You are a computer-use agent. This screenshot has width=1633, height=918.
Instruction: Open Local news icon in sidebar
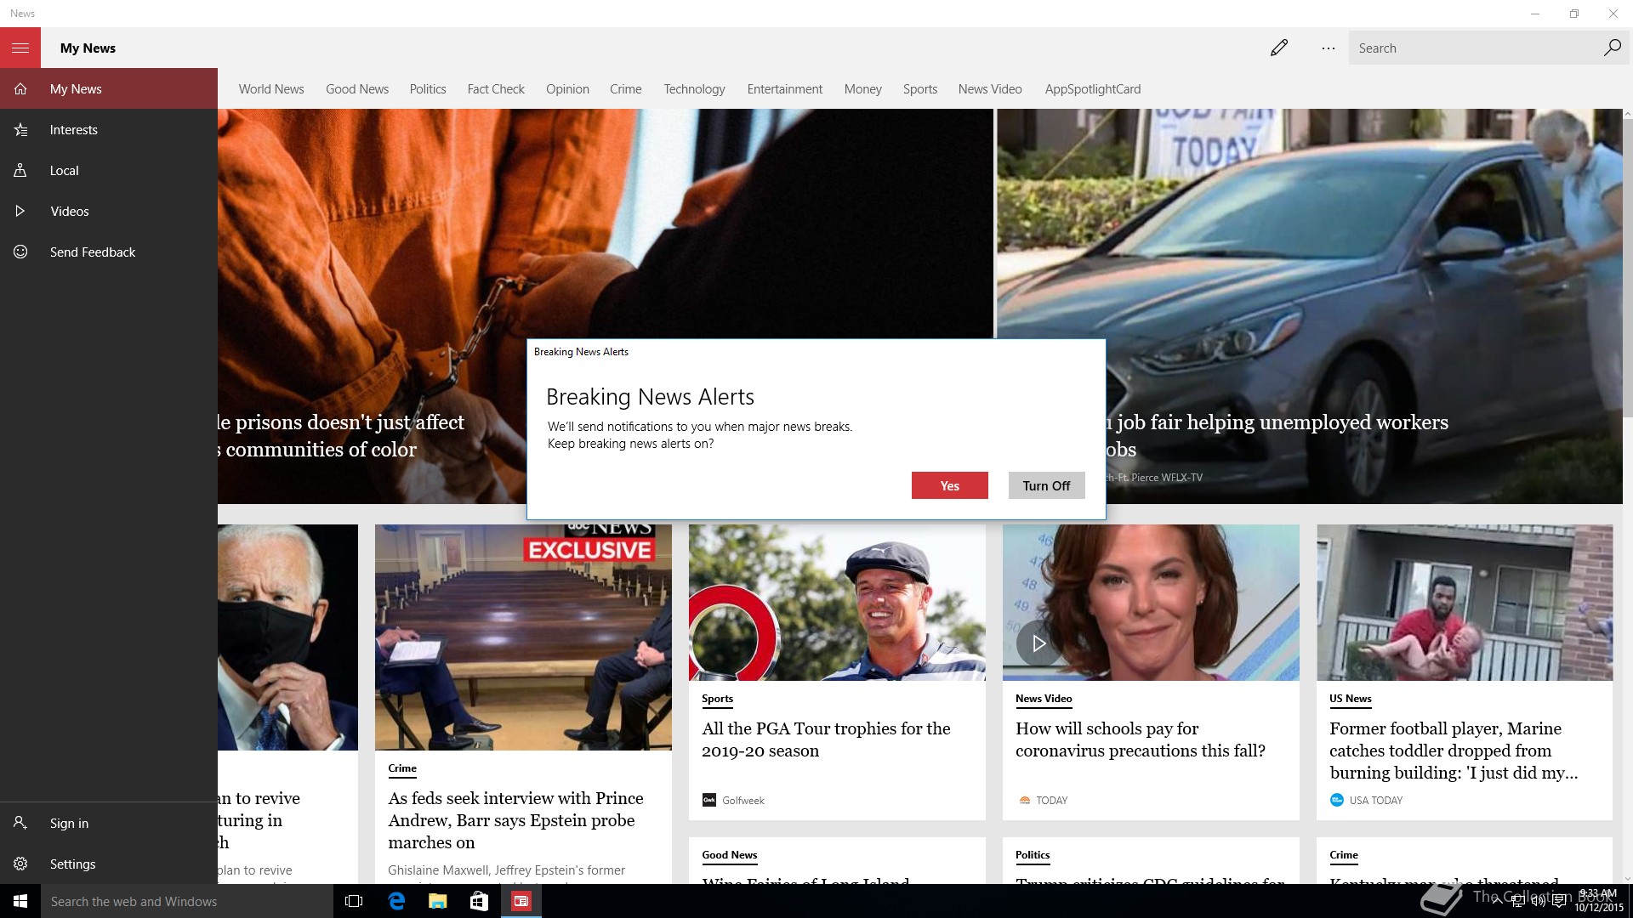[x=20, y=170]
